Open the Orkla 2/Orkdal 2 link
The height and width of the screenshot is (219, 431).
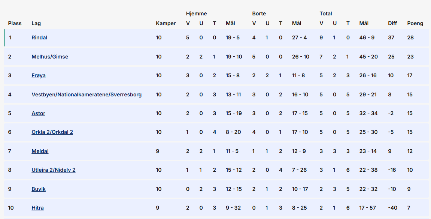(x=52, y=132)
